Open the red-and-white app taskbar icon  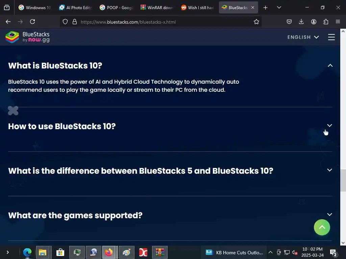[143, 252]
